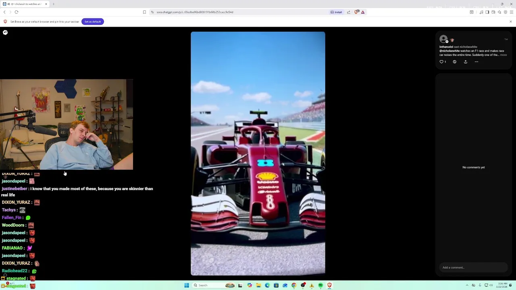516x290 pixels.
Task: Click the cast nicholaswhite name
Action: click(x=468, y=47)
